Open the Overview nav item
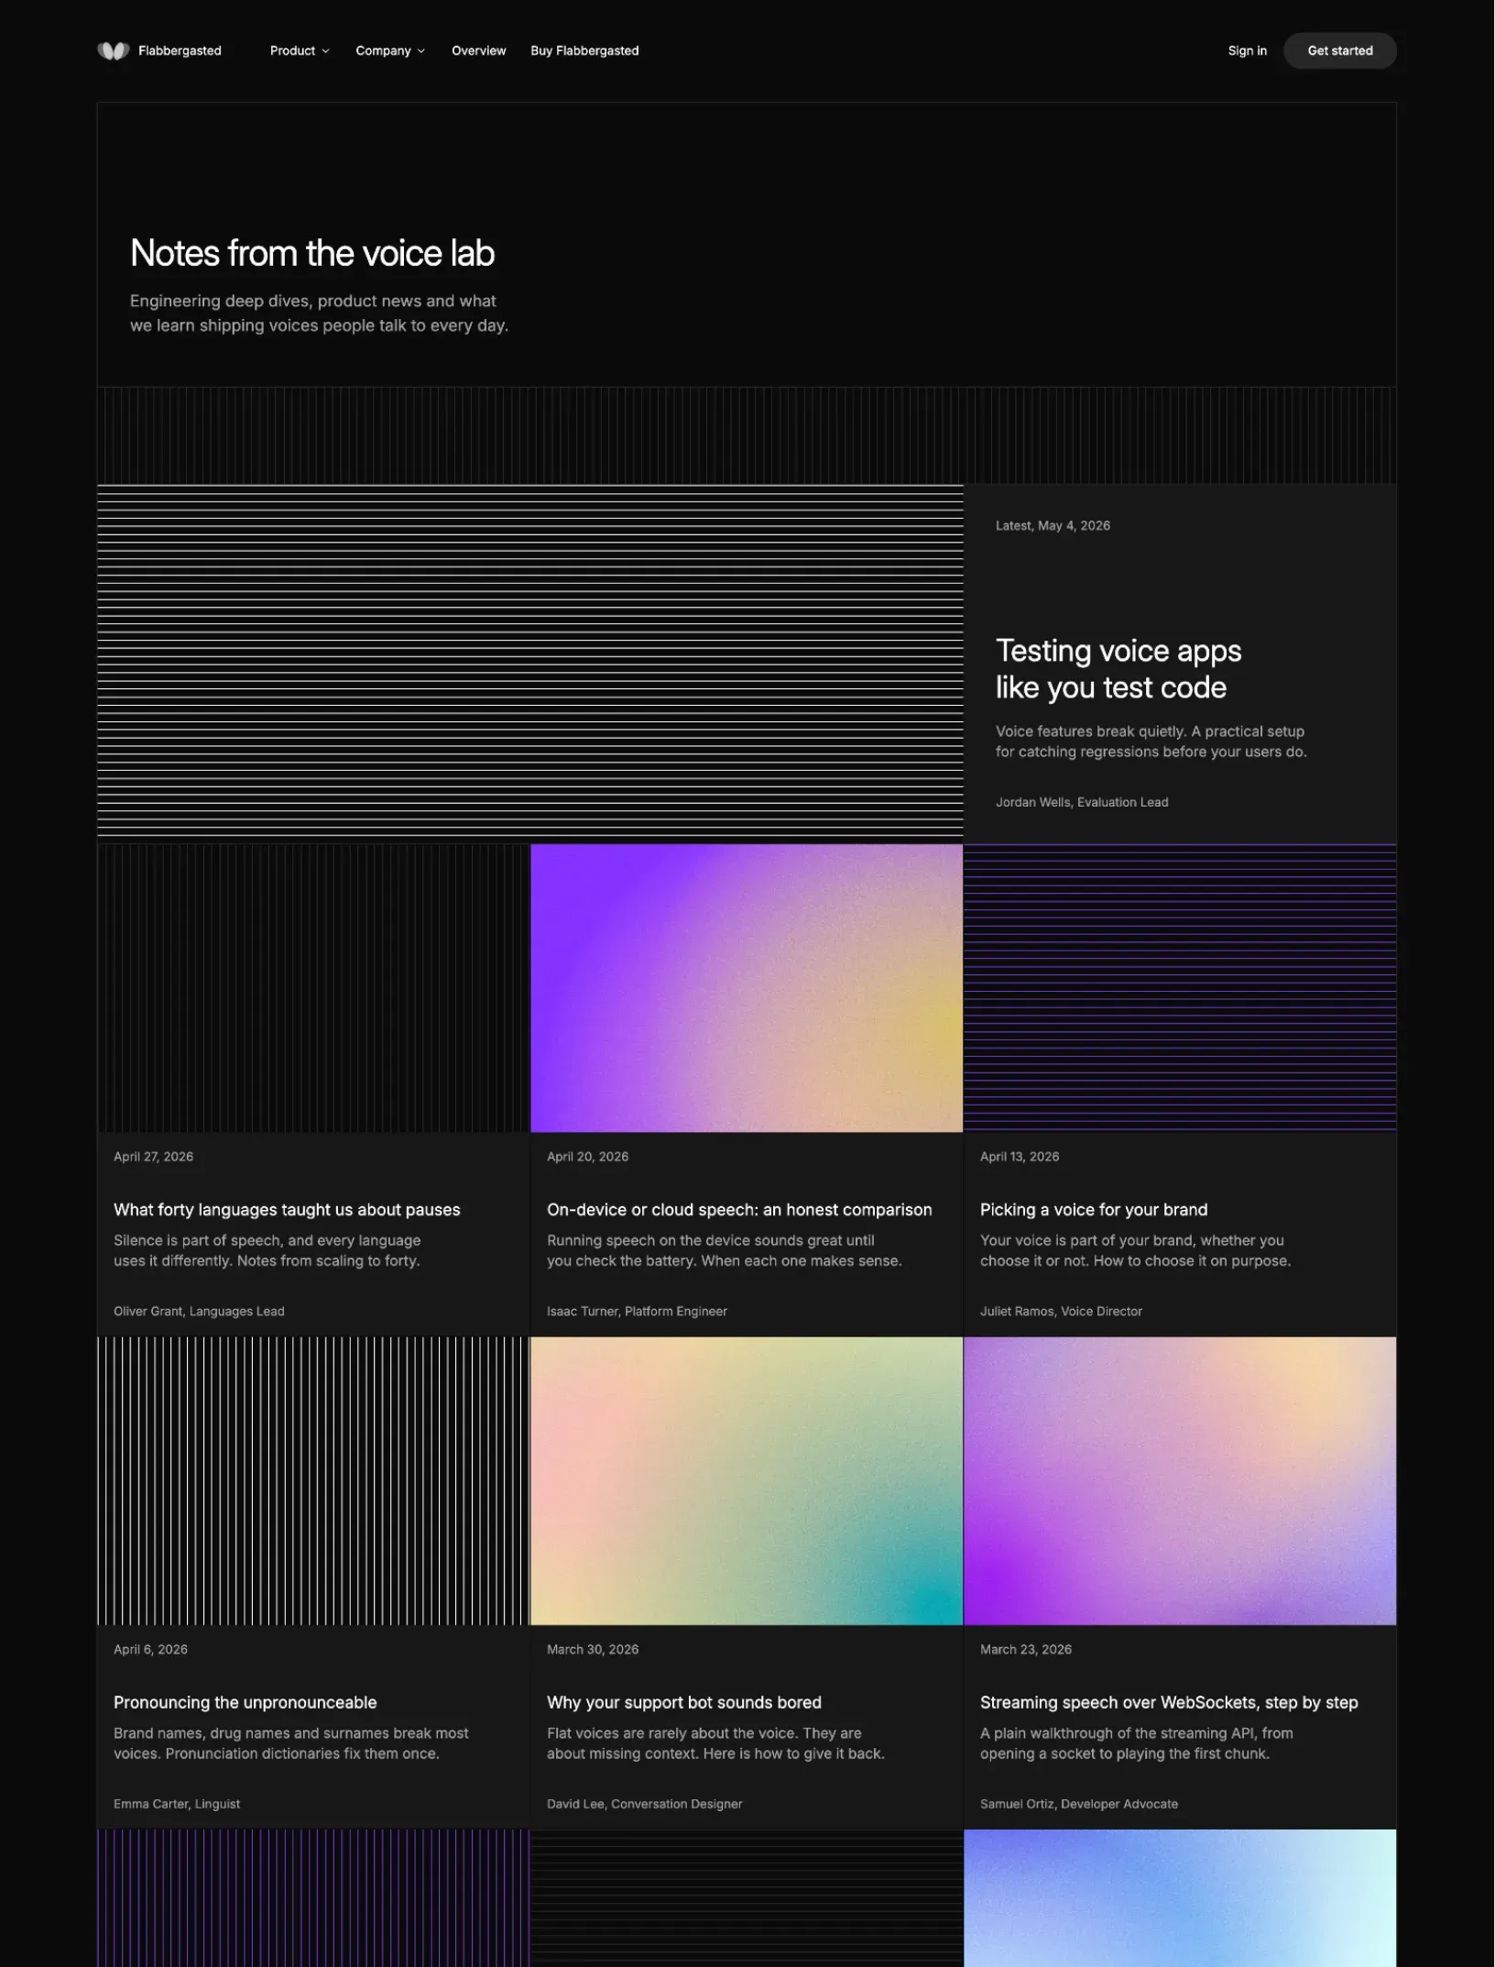1495x1967 pixels. point(478,51)
